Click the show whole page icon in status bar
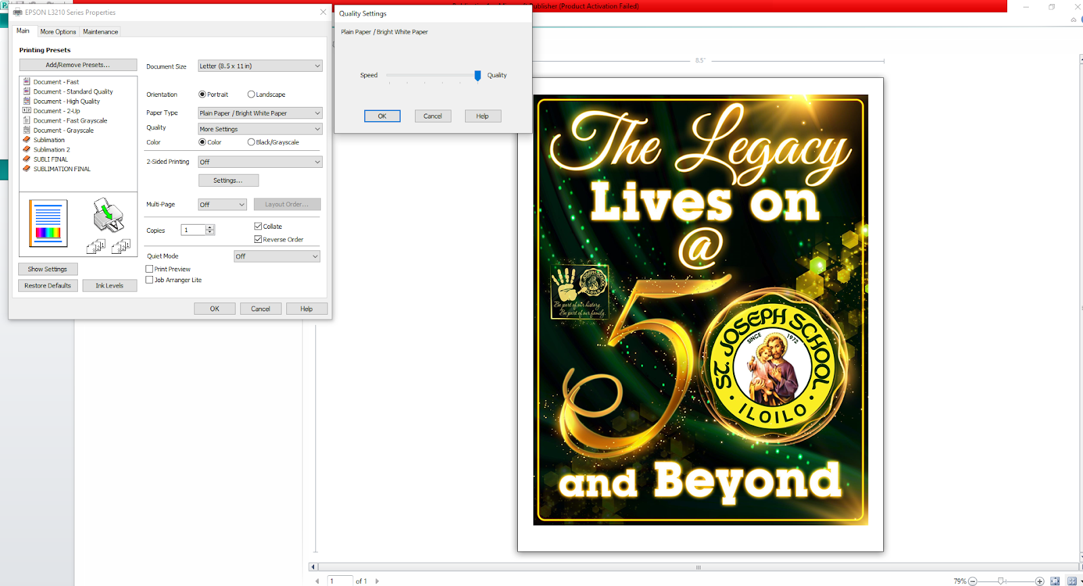Viewport: 1083px width, 586px height. tap(1055, 581)
